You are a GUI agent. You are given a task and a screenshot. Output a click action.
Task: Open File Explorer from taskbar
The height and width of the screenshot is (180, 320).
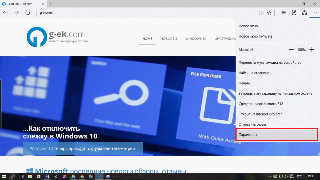[x=30, y=176]
